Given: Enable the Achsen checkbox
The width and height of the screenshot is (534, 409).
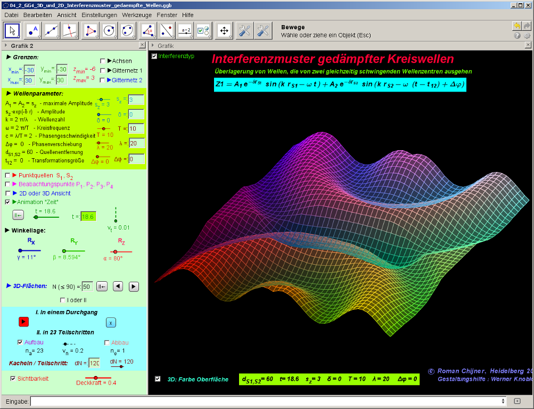Looking at the screenshot, I should [103, 61].
